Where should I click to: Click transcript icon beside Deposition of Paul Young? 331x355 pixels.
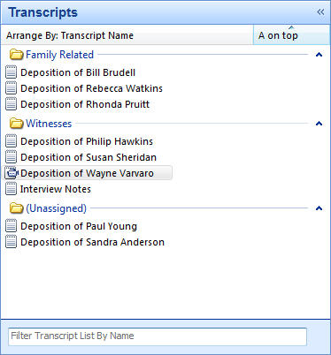(x=12, y=226)
